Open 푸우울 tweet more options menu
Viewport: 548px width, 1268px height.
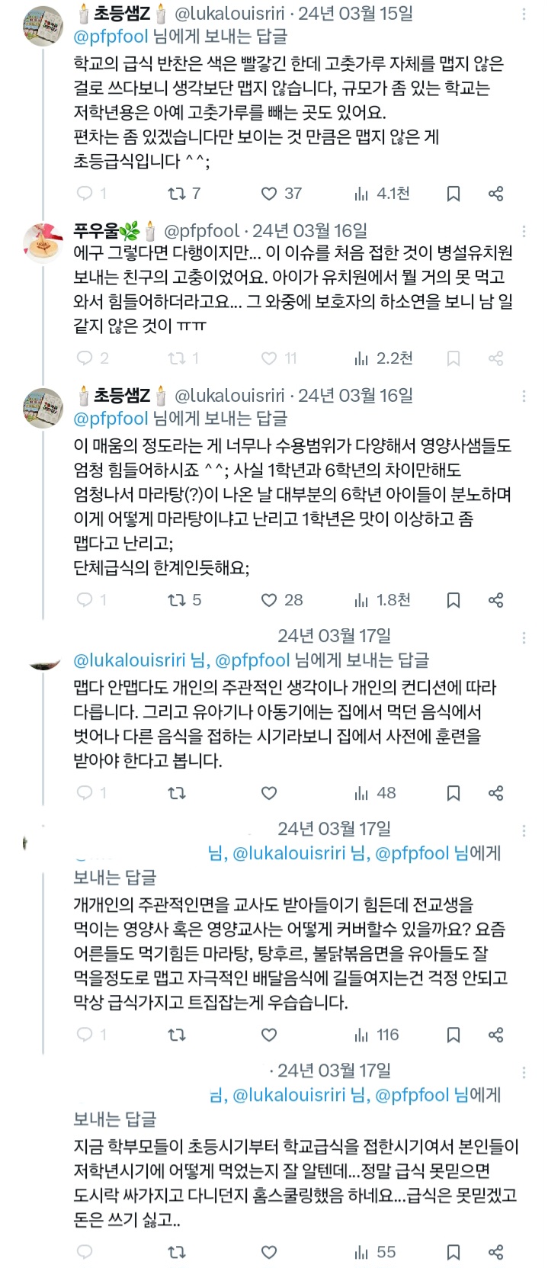(x=524, y=231)
